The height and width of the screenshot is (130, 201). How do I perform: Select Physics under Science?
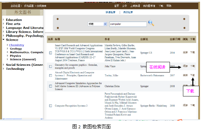pyautogui.click(x=15, y=56)
